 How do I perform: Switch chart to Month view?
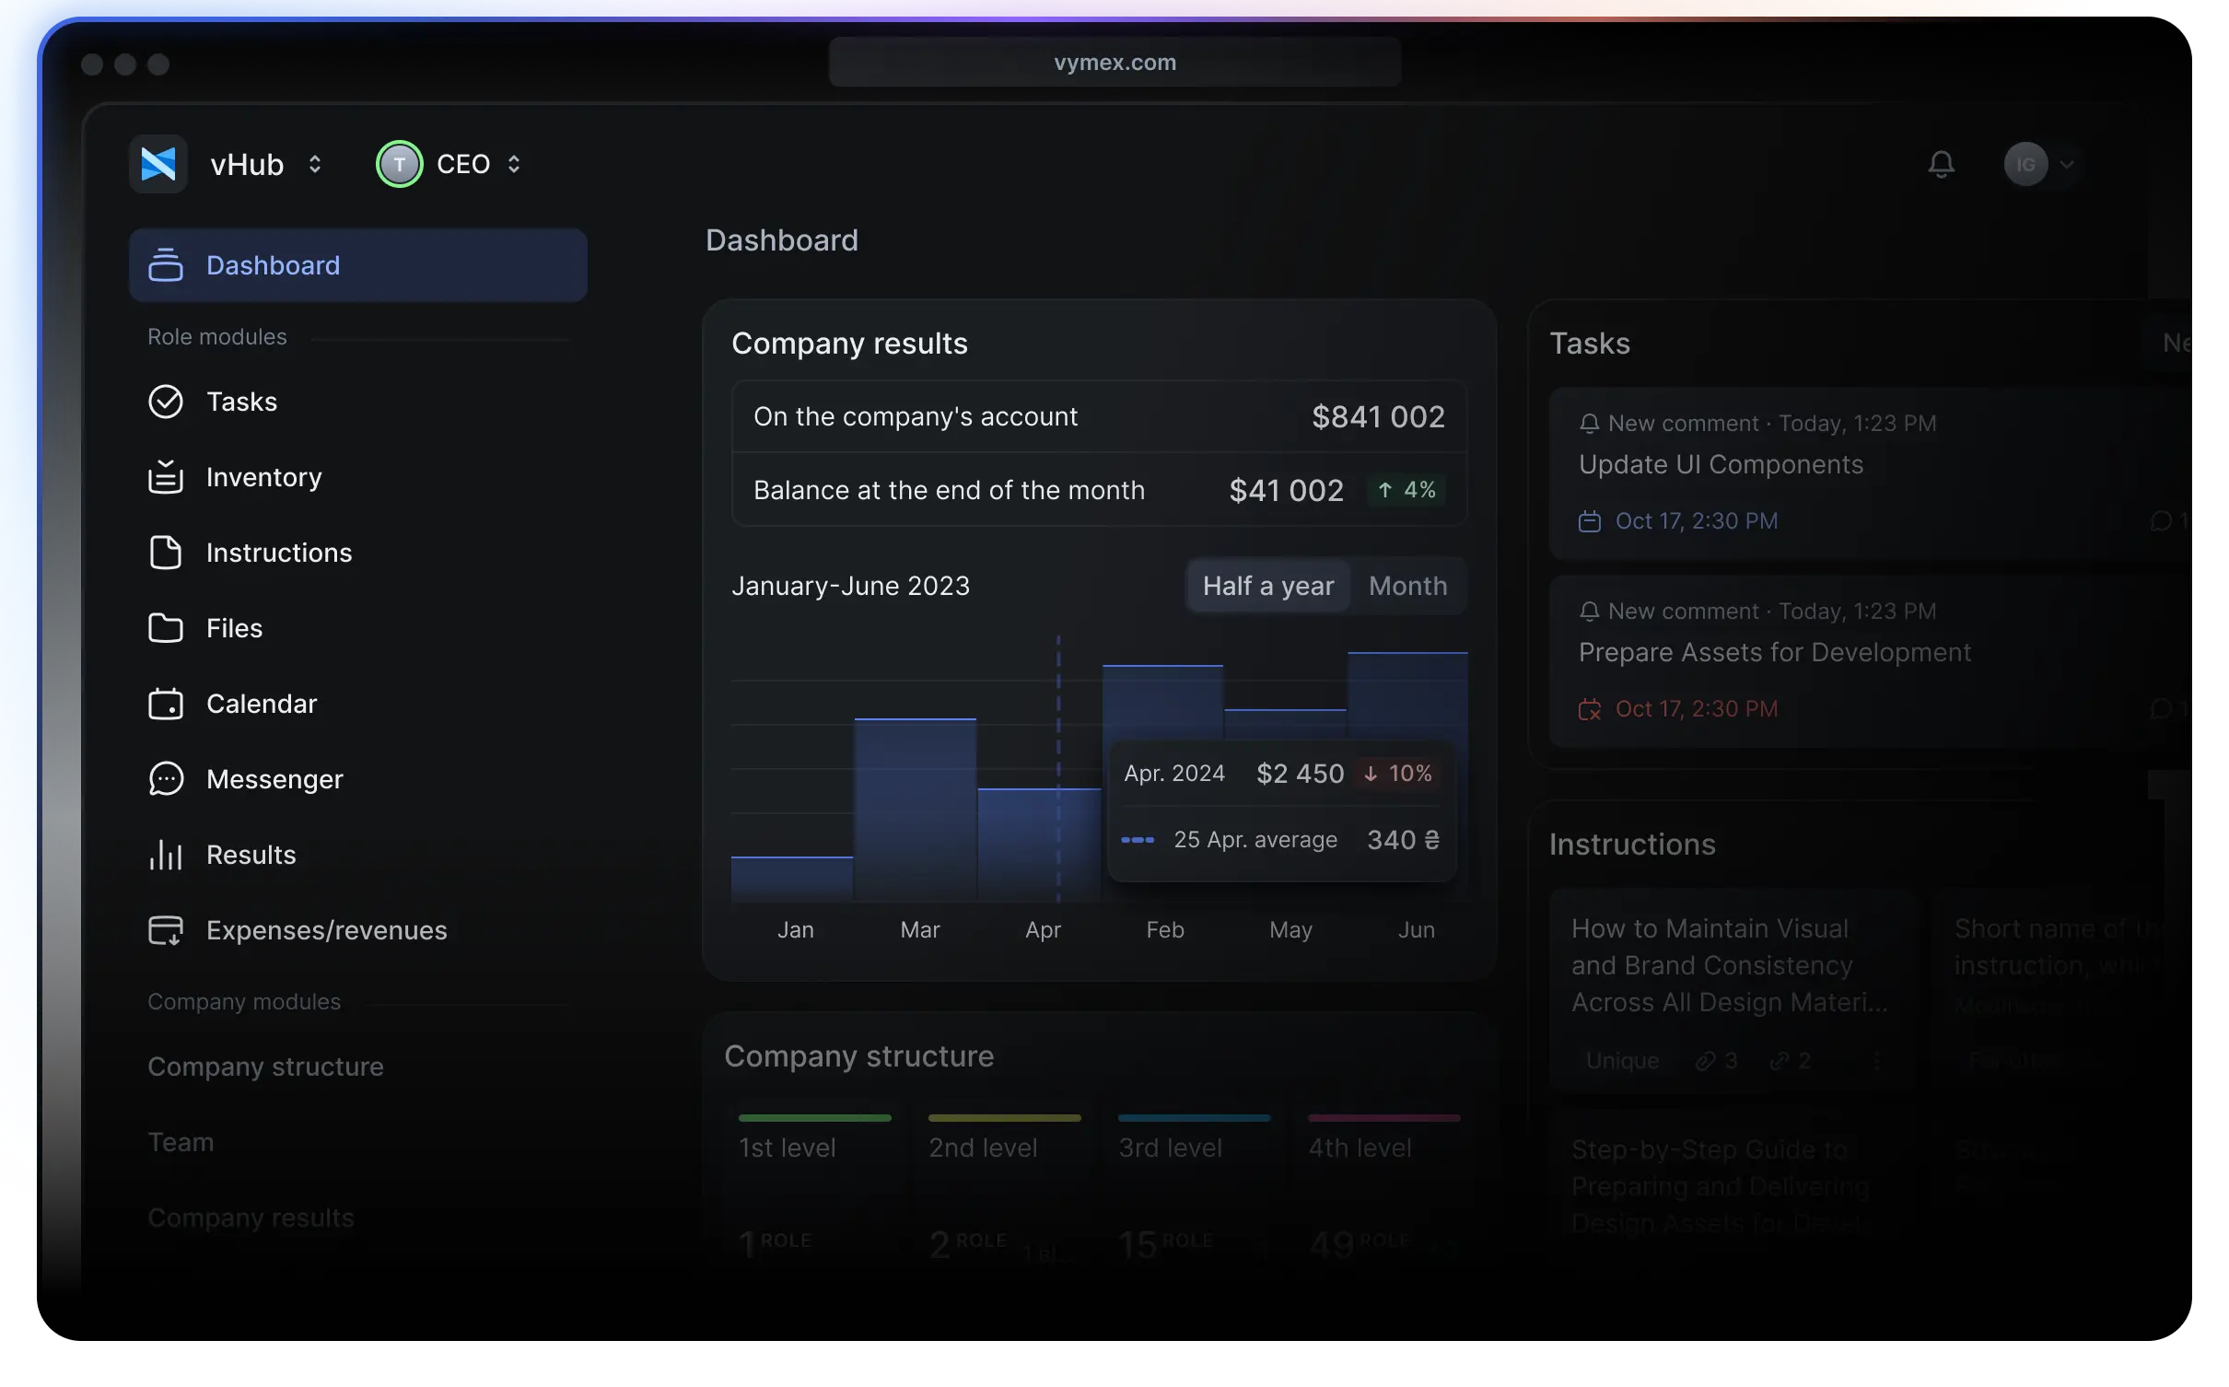1407,586
